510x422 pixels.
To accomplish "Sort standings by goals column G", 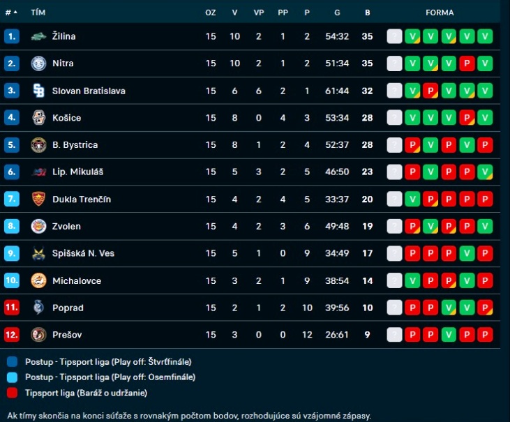I will coord(337,13).
